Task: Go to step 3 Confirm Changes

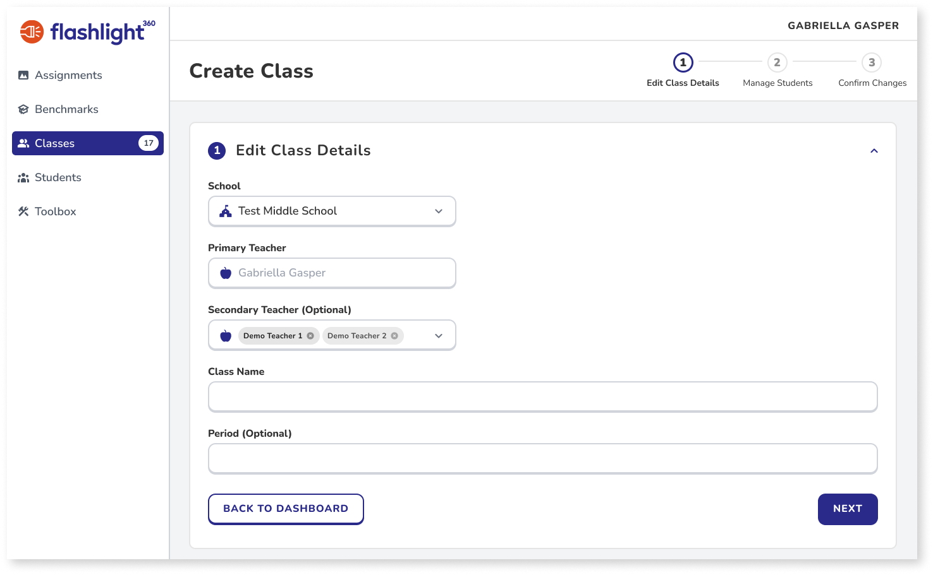Action: [x=872, y=70]
